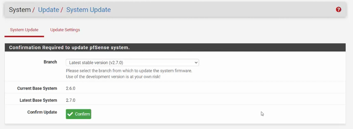Screen dimensions: 353x129
Task: Click the 2.7.0 latest version value
Action: pos(70,100)
